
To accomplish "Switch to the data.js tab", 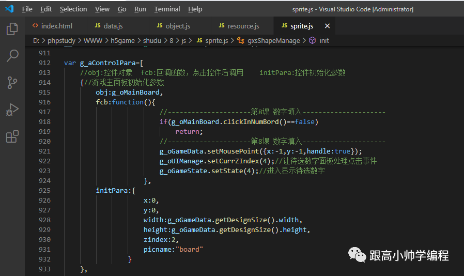I will (x=109, y=26).
